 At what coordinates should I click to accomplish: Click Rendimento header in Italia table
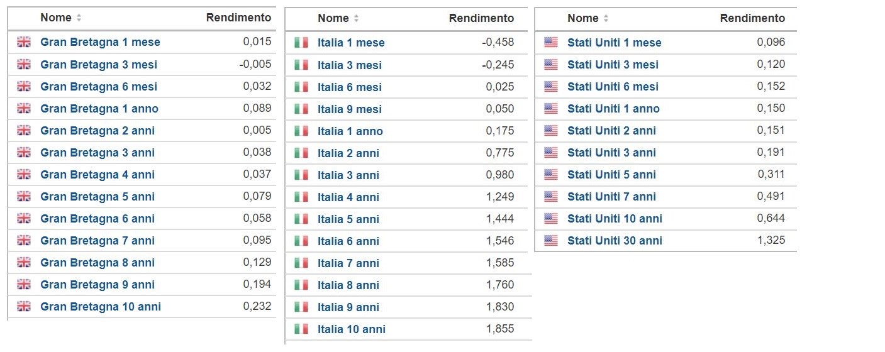click(x=481, y=18)
